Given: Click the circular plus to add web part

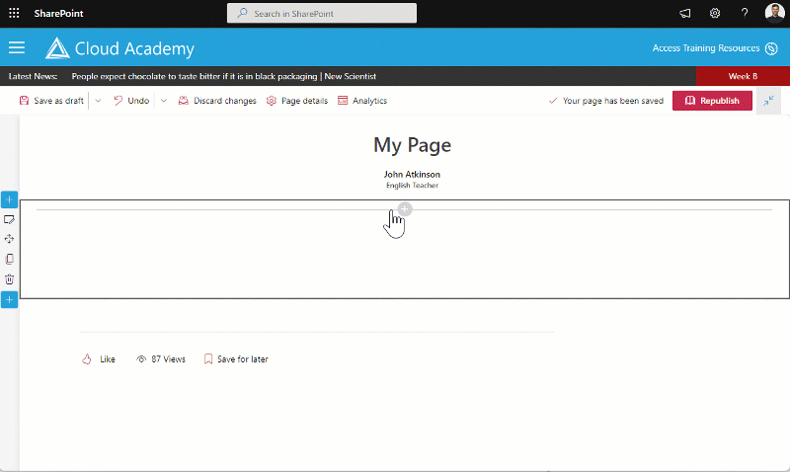Looking at the screenshot, I should [405, 209].
